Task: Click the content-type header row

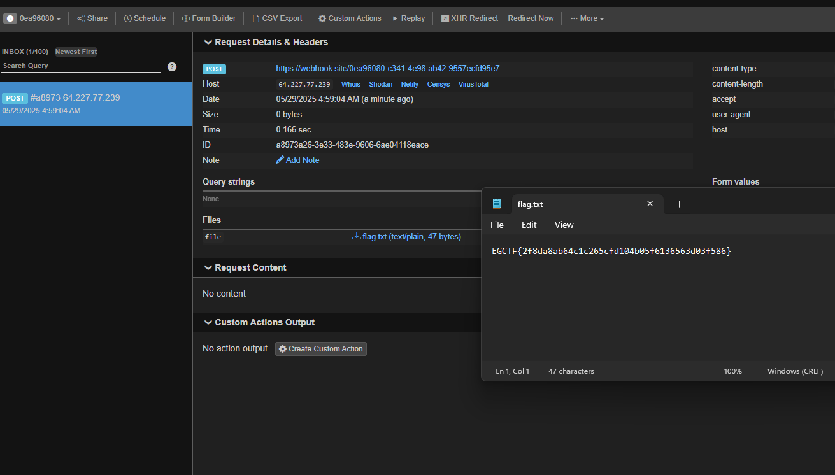Action: (x=773, y=68)
